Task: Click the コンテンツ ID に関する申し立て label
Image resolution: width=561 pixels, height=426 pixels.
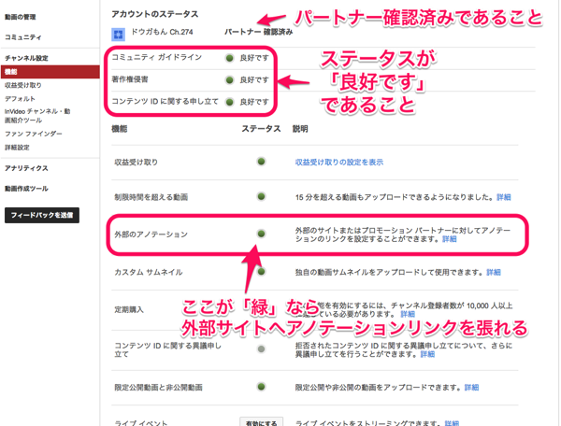Action: click(x=165, y=102)
